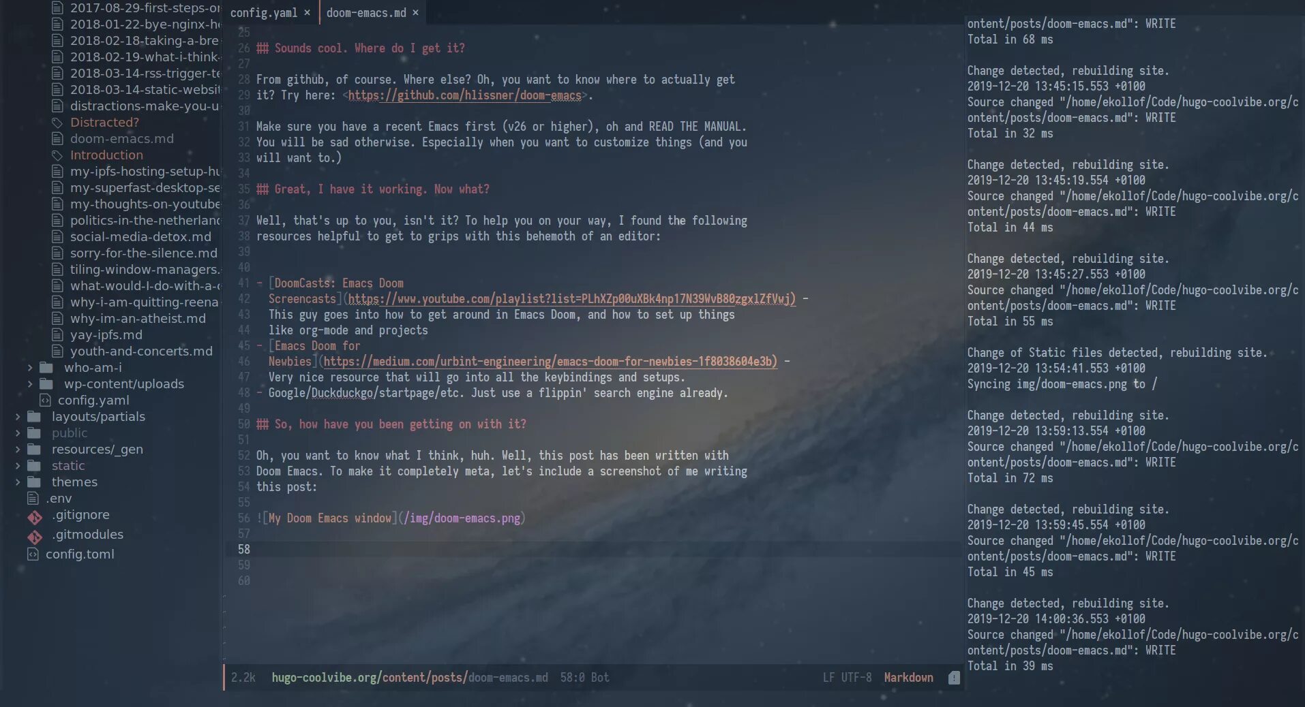Click the 58:0 Bot cursor position
1305x707 pixels.
[x=584, y=678]
